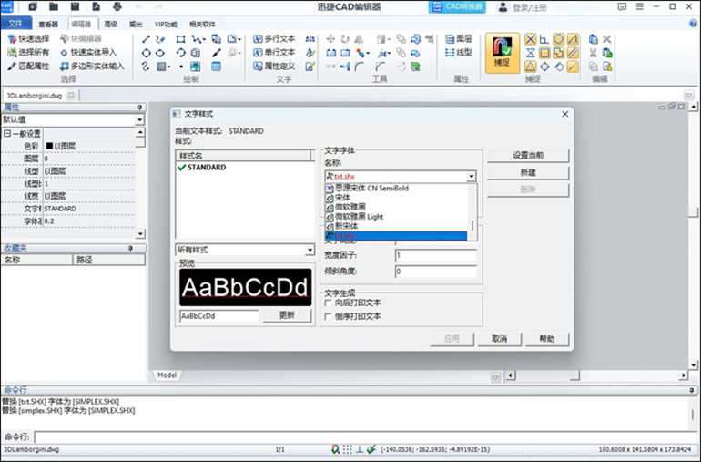This screenshot has width=701, height=462.
Task: Toggle the double parallel lines snap
Action: 573,53
